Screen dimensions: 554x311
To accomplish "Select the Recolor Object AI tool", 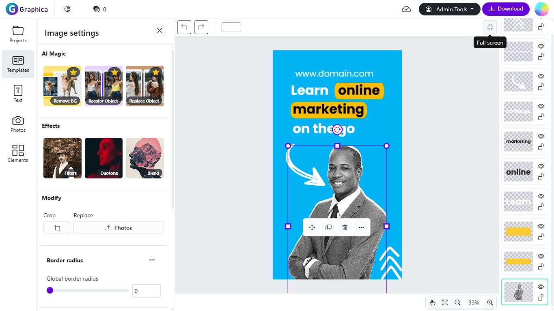I will pyautogui.click(x=103, y=86).
